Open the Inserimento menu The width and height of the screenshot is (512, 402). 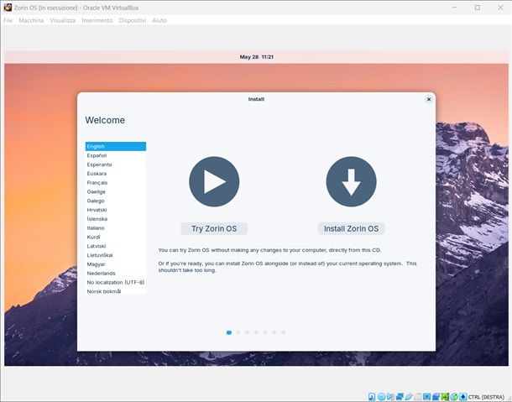point(97,20)
